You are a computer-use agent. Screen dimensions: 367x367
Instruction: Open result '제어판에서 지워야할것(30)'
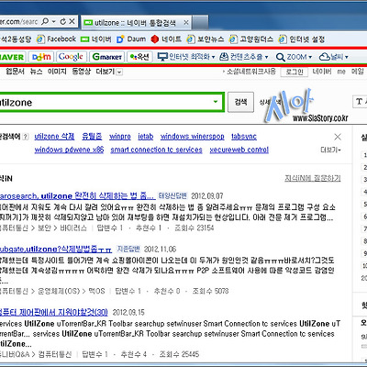[53, 312]
